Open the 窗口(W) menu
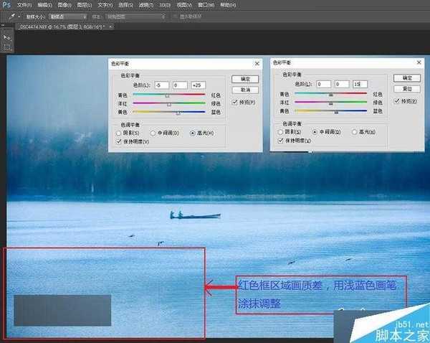The image size is (430, 343). point(206,5)
